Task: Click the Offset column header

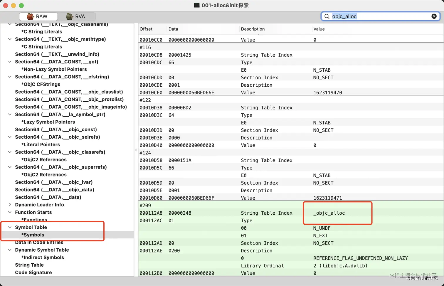Action: tap(146, 29)
